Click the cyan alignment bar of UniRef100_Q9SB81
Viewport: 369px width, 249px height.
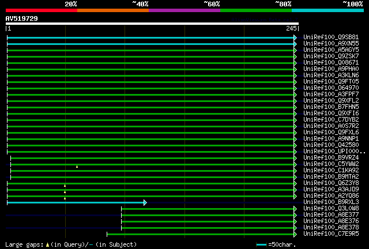pos(150,37)
